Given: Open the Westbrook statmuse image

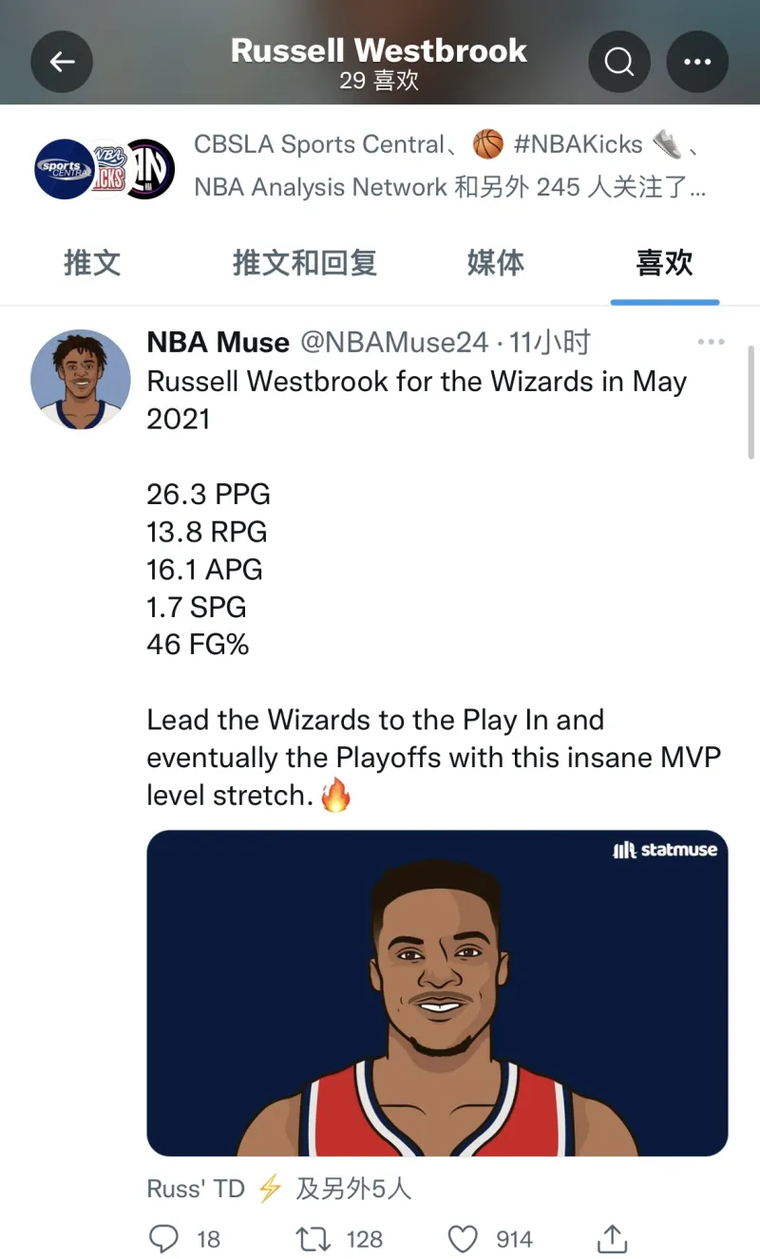Looking at the screenshot, I should 437,992.
